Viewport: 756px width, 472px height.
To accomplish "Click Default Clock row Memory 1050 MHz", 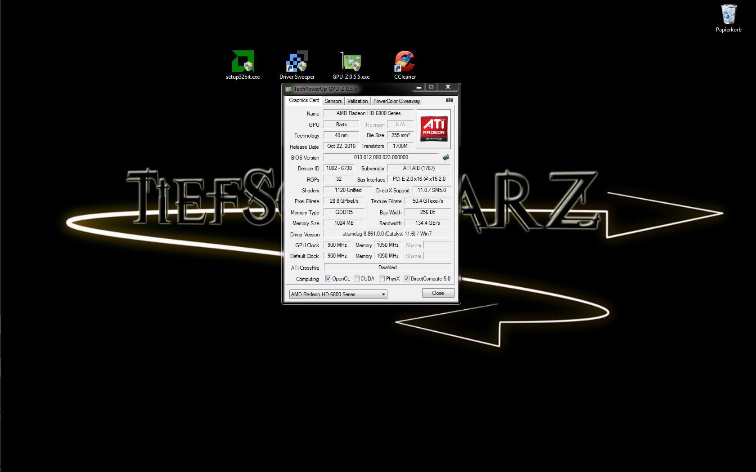I will click(387, 256).
